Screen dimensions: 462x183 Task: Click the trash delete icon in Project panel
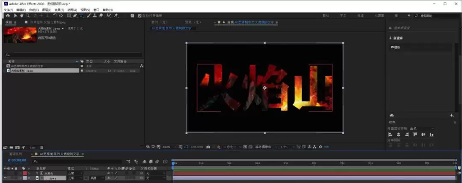[x=41, y=147]
